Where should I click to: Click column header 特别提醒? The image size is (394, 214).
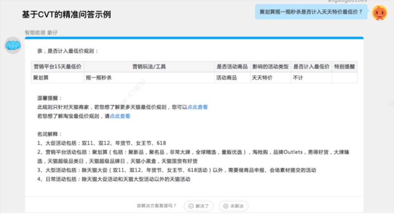click(344, 66)
